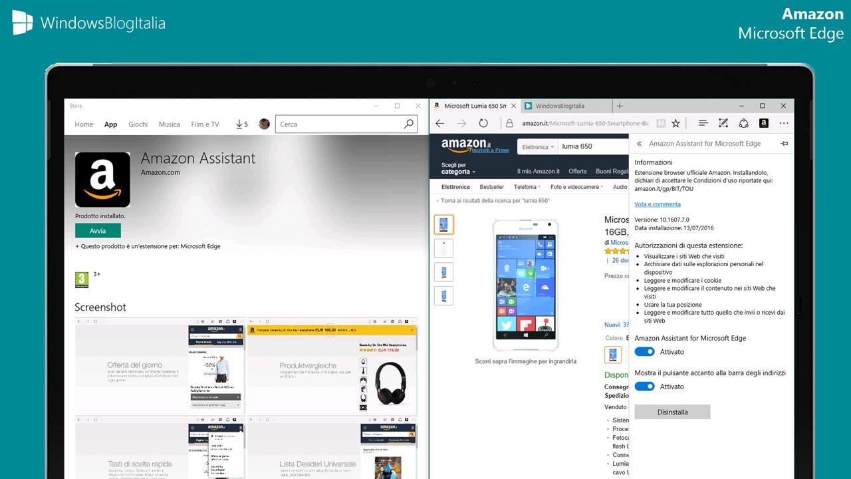Click the Disinstalla button
This screenshot has width=851, height=479.
(x=672, y=412)
